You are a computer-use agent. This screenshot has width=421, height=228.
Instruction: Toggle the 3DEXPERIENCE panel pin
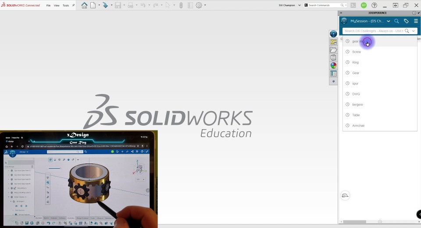[x=418, y=13]
